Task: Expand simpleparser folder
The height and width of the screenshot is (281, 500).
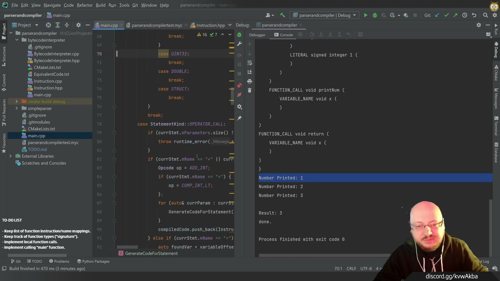Action: click(x=17, y=108)
